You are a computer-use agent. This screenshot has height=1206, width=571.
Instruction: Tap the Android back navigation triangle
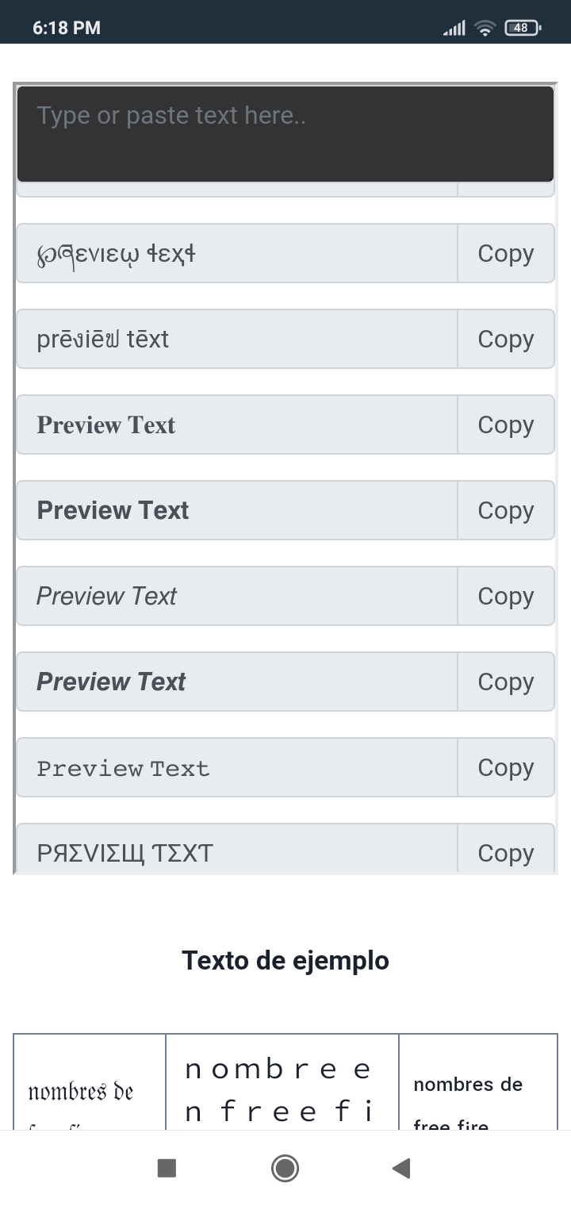click(401, 1168)
